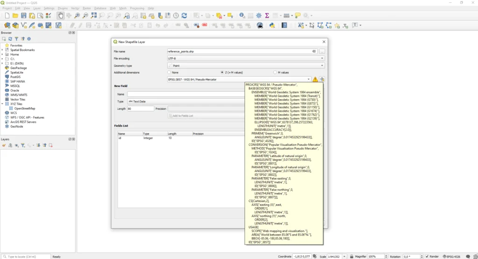Refresh the Browser panel
Viewport: 478px width, 259px height.
(10, 39)
